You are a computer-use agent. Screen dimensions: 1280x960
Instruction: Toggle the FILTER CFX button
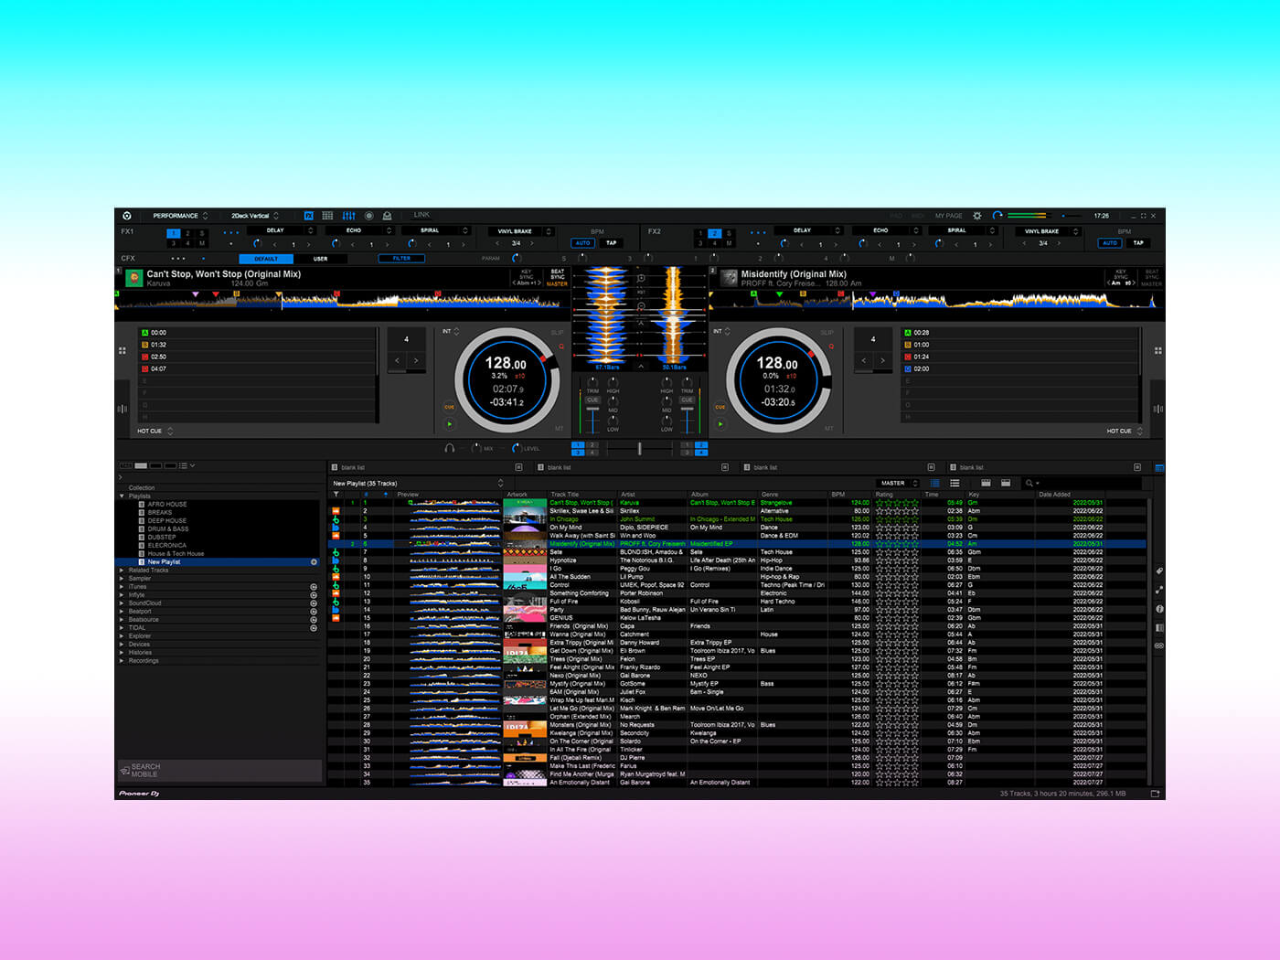click(401, 259)
